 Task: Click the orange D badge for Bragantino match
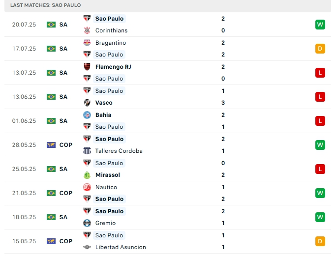click(320, 49)
